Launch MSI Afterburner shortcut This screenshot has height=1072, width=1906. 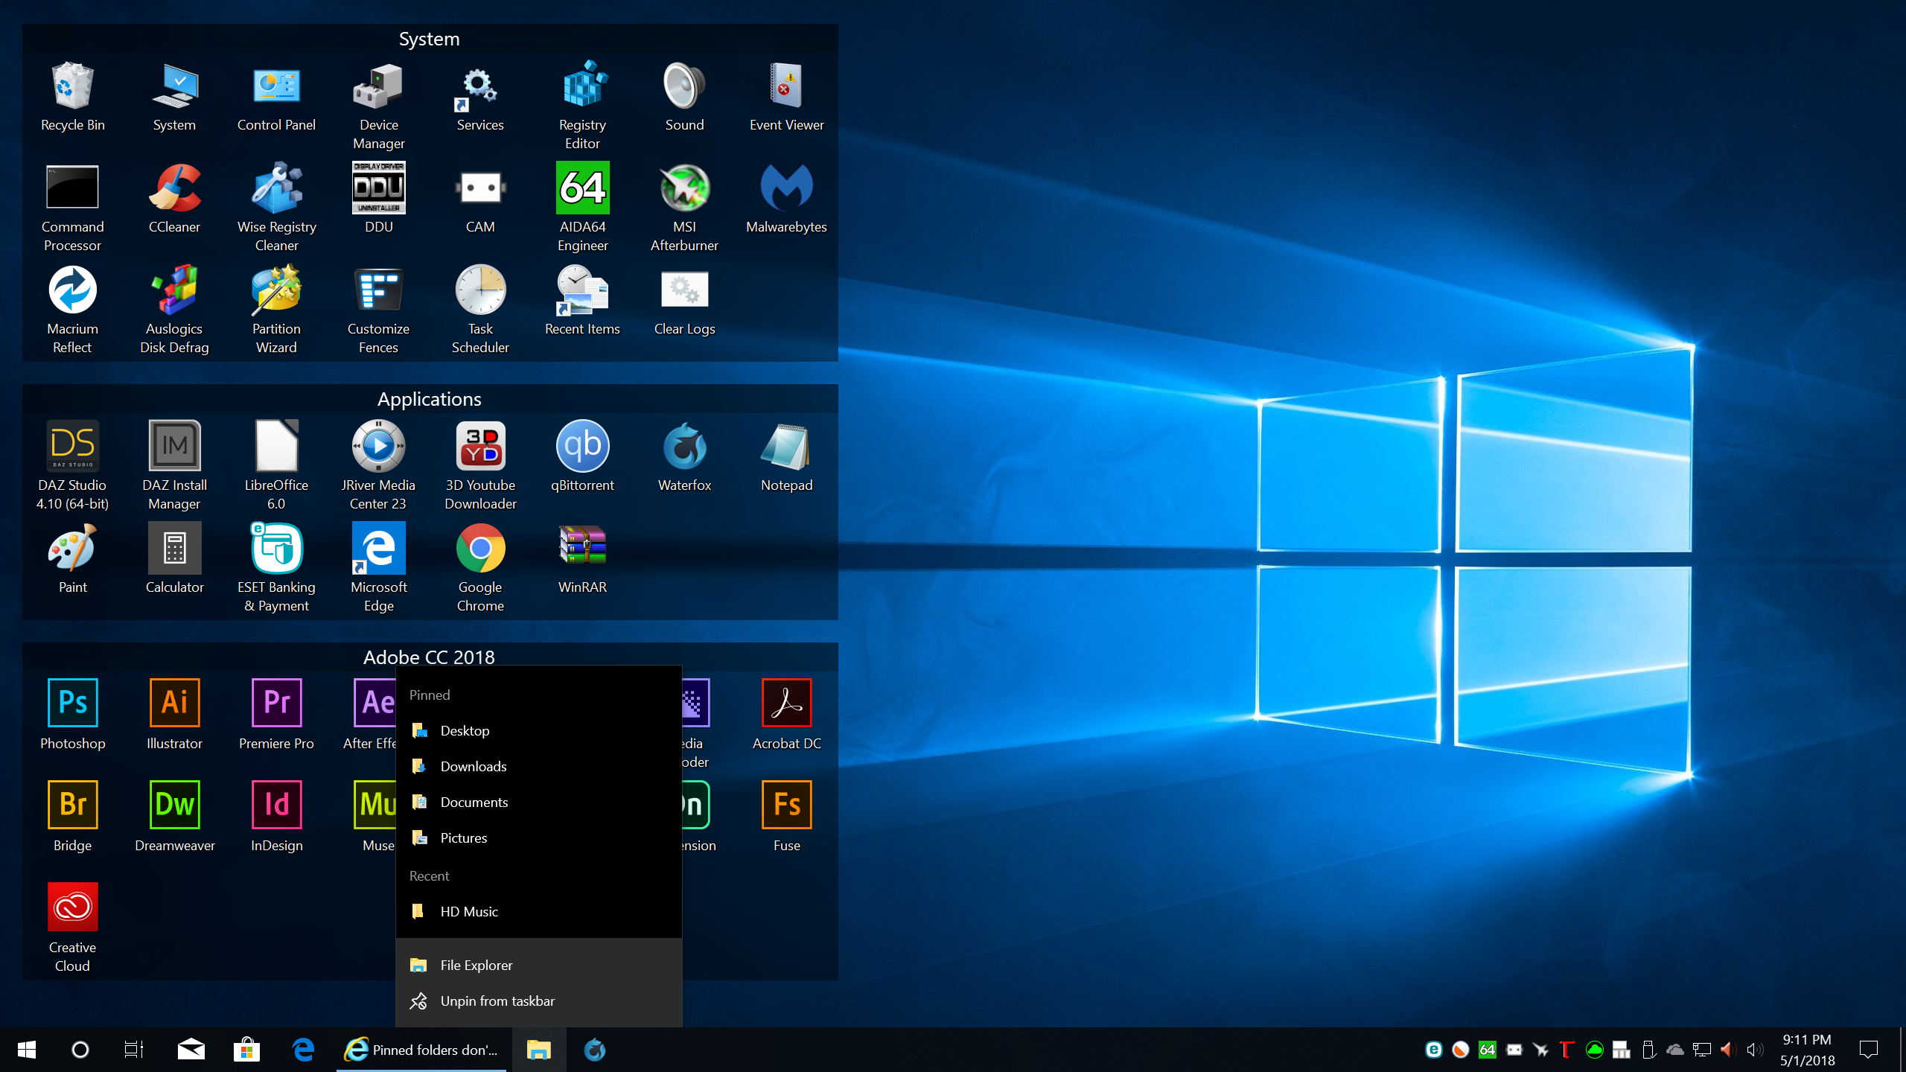tap(684, 208)
